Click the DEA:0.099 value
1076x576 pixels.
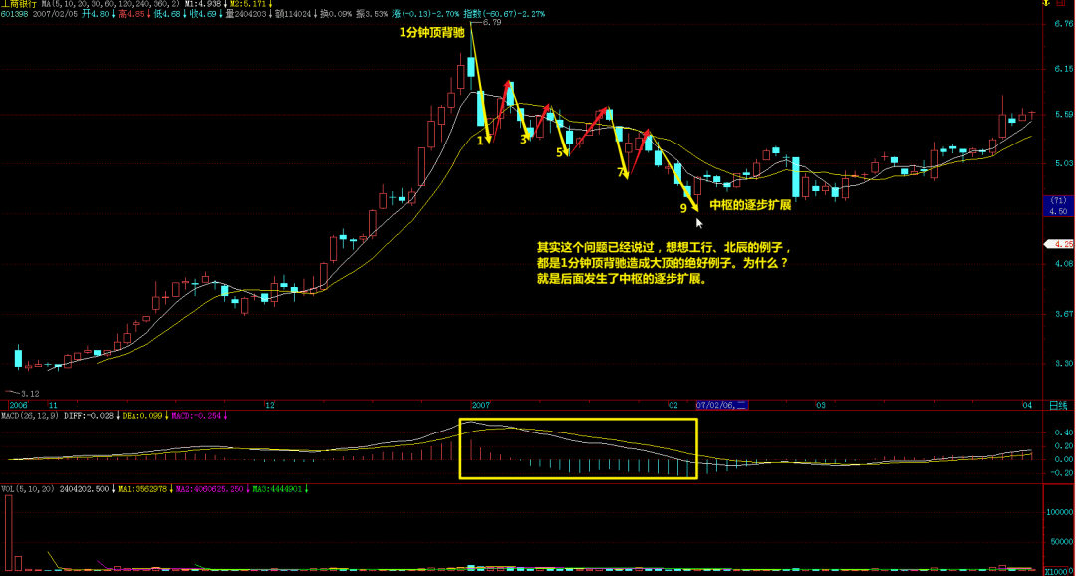142,416
